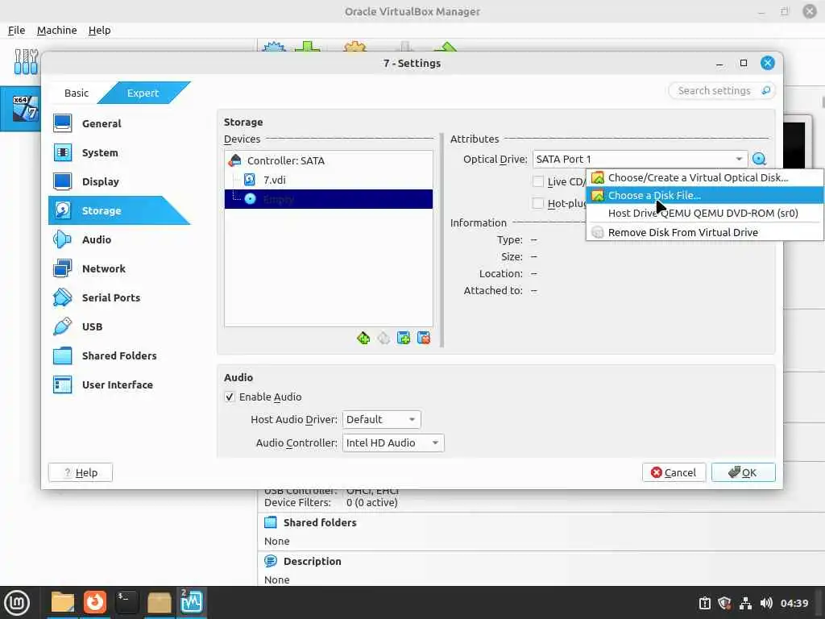Click the Shared folders heading in manager
The height and width of the screenshot is (619, 825).
point(320,522)
